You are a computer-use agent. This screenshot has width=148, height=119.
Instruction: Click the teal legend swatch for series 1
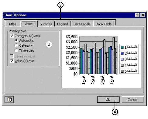point(122,47)
